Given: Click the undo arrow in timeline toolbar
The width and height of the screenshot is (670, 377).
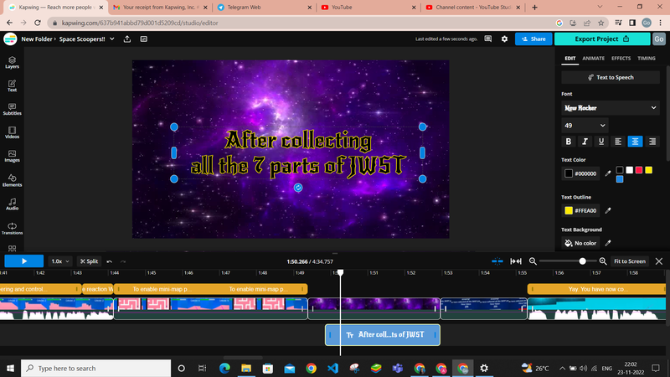Looking at the screenshot, I should (x=110, y=261).
